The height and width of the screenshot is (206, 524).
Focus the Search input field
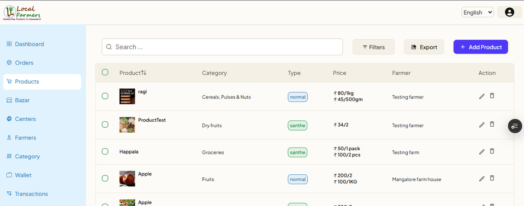222,47
